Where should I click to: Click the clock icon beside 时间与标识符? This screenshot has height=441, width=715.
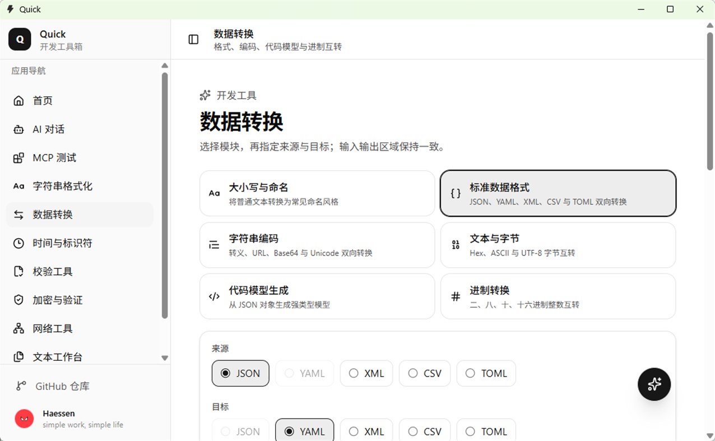18,243
